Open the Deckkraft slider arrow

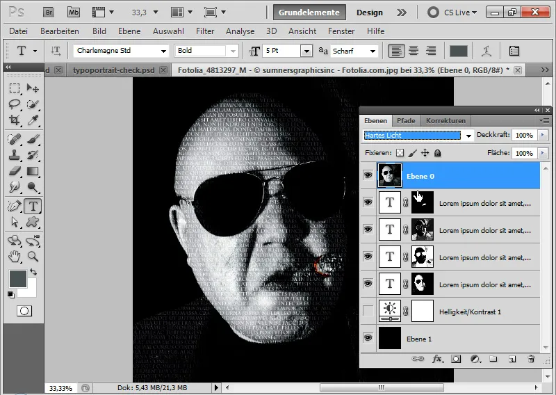coord(542,135)
